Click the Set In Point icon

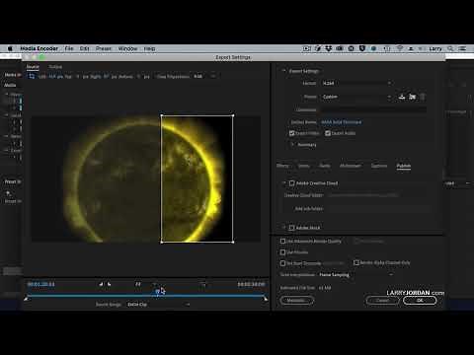[101, 284]
